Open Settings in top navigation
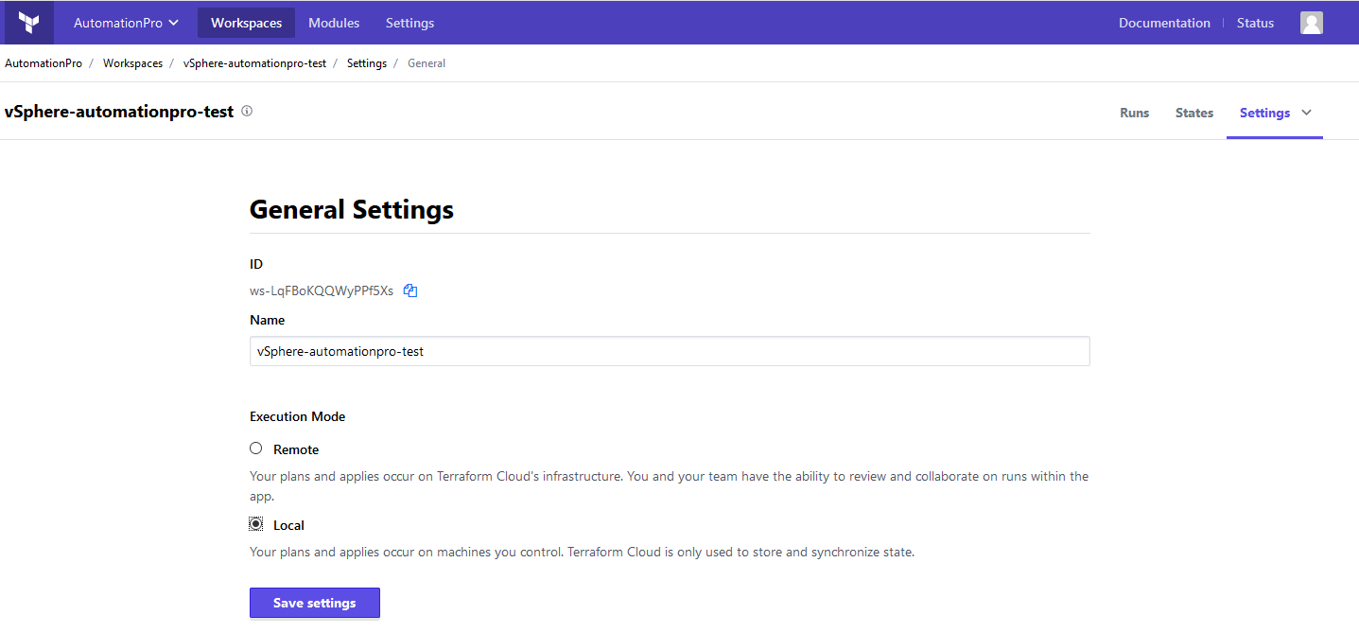 coord(410,23)
